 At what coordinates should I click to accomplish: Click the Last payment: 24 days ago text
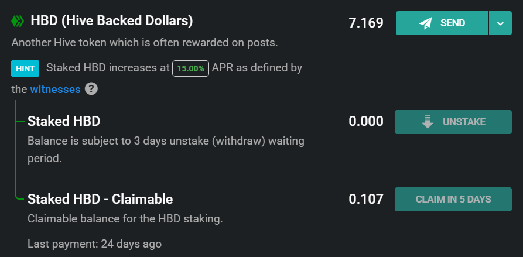click(x=94, y=243)
